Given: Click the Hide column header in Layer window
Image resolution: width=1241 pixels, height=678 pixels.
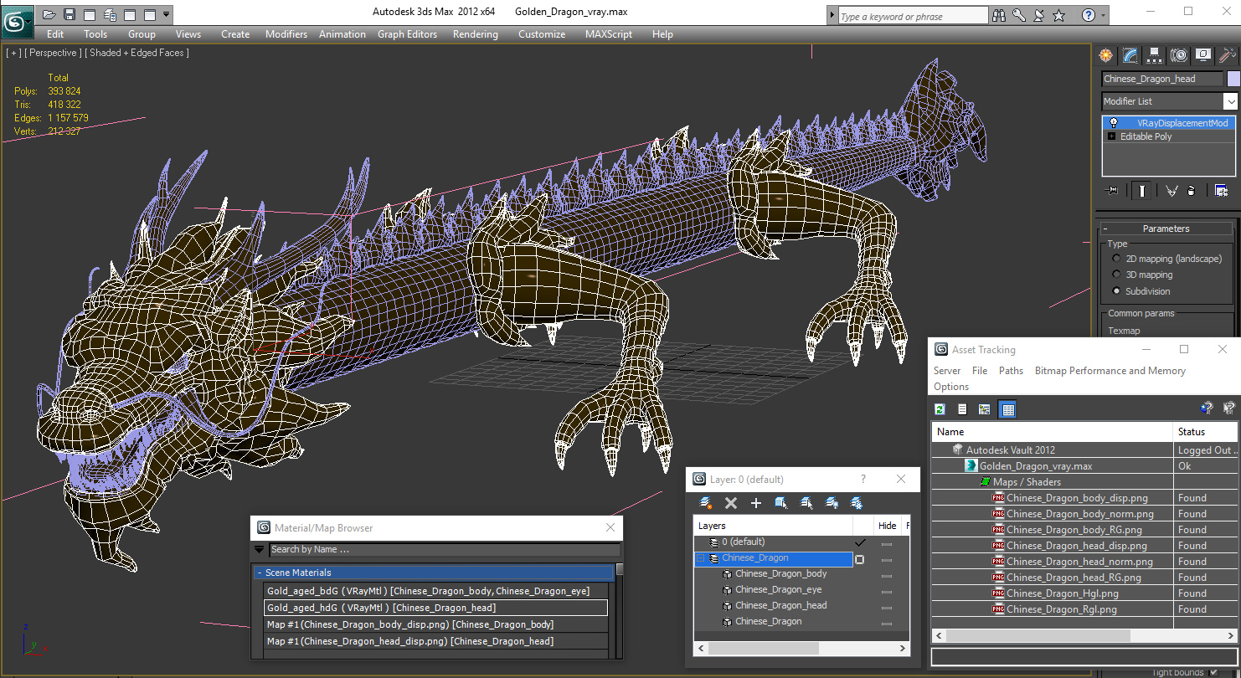Looking at the screenshot, I should pos(887,526).
